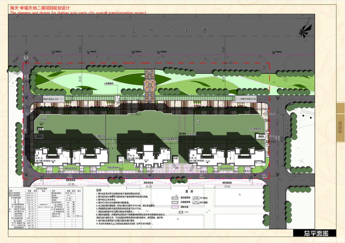
Task: Click the north arrow compass symbol
Action: click(305, 30)
